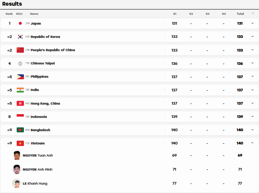Image resolution: width=259 pixels, height=193 pixels.
Task: Click the Indonesia flag icon
Action: pyautogui.click(x=20, y=116)
